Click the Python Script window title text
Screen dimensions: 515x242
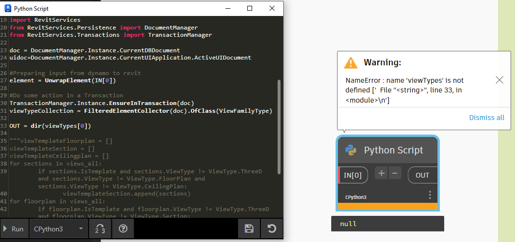pos(31,9)
